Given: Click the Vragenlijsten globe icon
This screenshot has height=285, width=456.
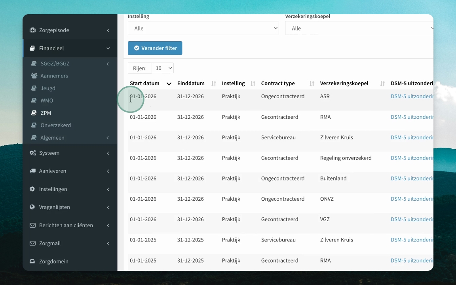Looking at the screenshot, I should coord(32,207).
